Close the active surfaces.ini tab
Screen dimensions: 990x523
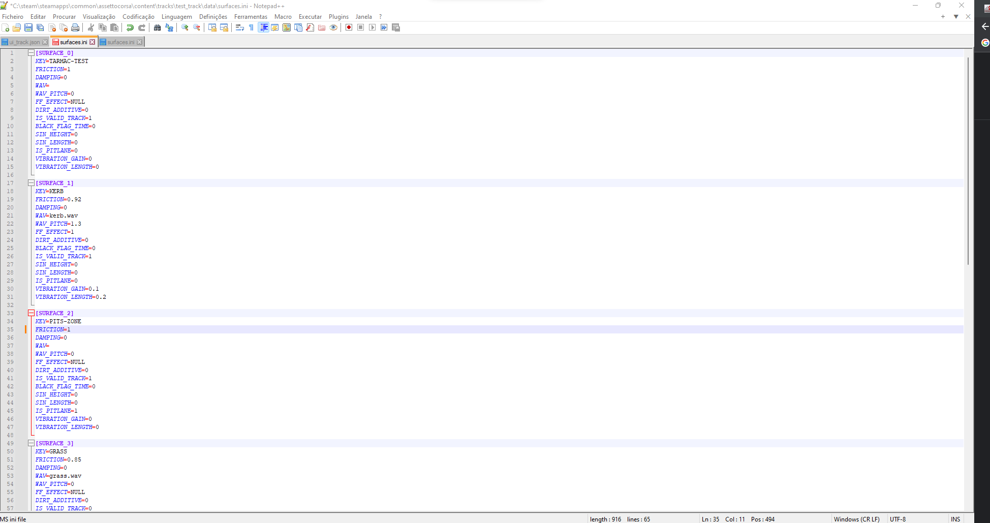[92, 42]
